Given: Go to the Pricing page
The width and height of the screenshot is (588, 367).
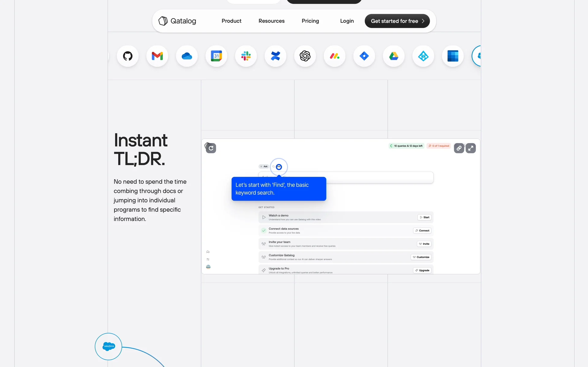Looking at the screenshot, I should [x=310, y=21].
